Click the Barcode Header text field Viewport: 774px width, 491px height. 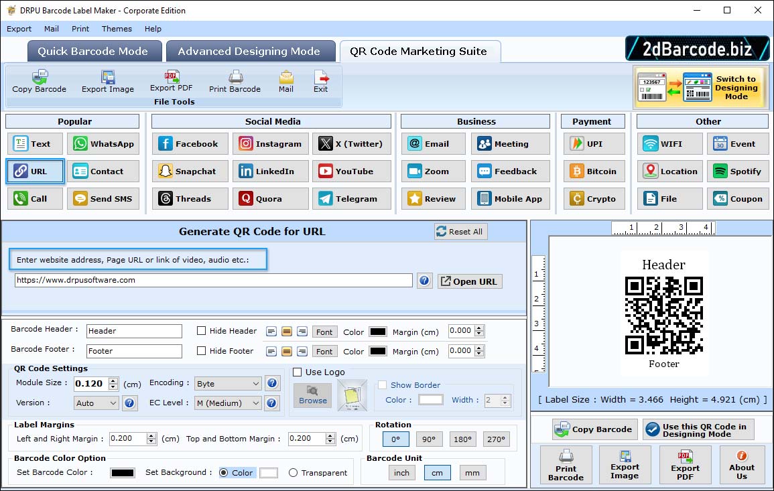tap(134, 331)
